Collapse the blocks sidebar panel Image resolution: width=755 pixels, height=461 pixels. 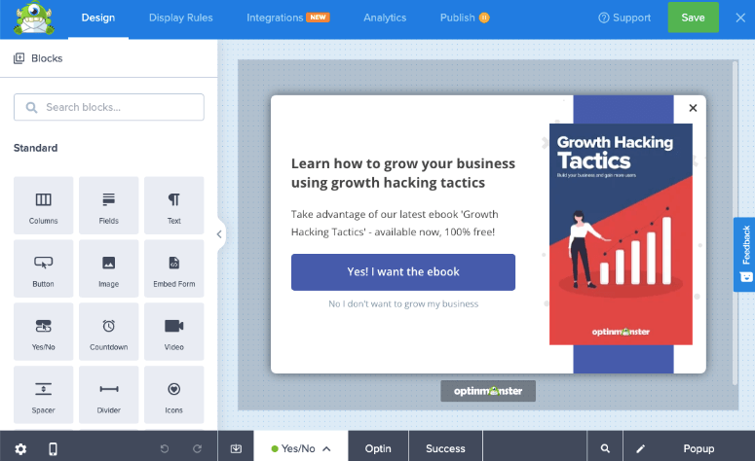click(x=219, y=234)
